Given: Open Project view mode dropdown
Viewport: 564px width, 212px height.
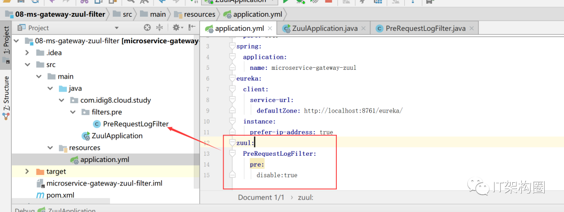Looking at the screenshot, I should pyautogui.click(x=116, y=28).
